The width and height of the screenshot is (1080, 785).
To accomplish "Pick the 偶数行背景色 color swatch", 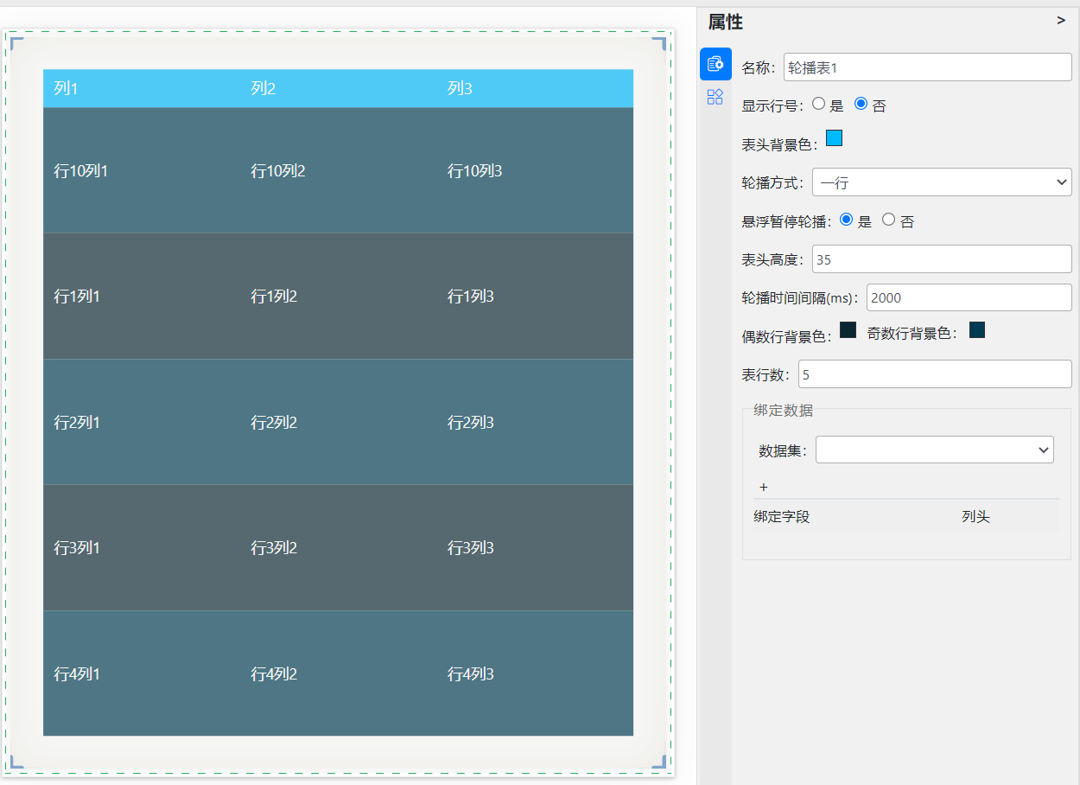I will 848,329.
